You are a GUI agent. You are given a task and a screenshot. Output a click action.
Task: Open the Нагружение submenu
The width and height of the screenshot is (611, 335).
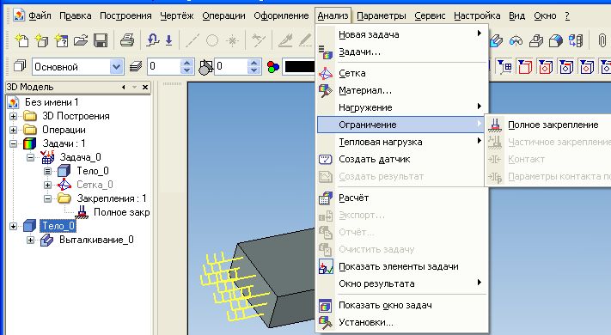[x=402, y=107]
